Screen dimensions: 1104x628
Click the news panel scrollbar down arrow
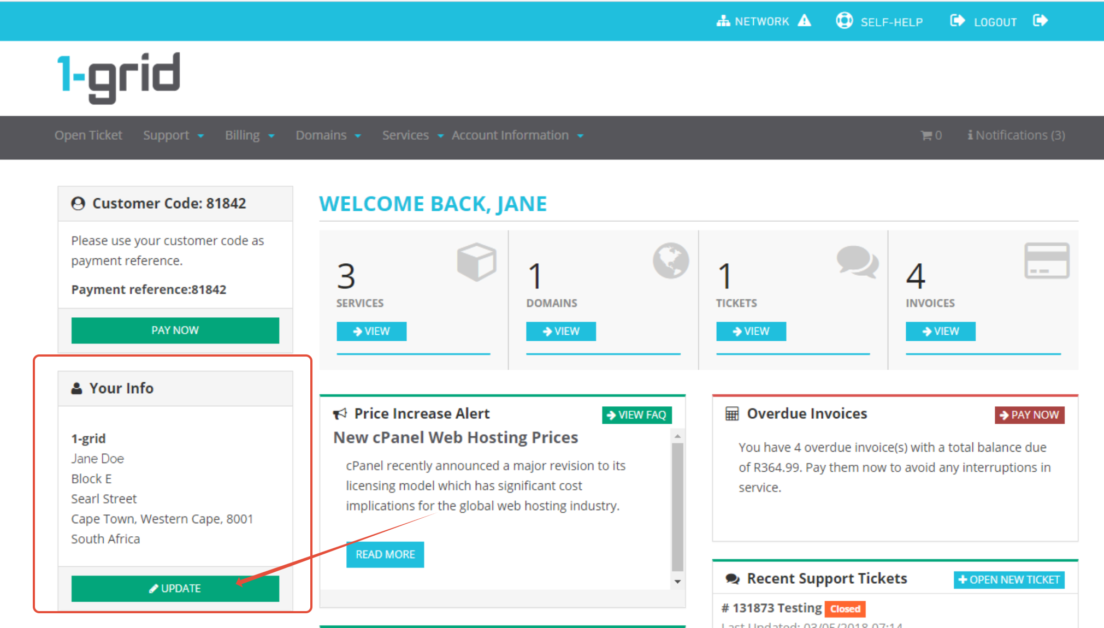tap(677, 582)
